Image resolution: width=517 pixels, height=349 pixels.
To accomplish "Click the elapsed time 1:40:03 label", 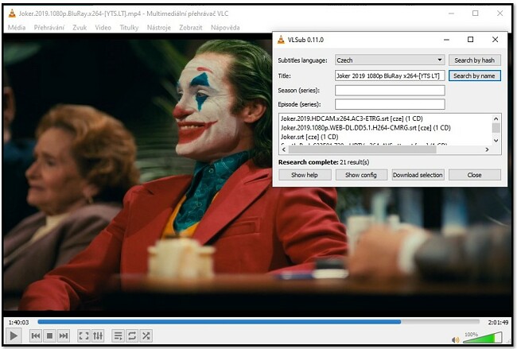I will (x=18, y=322).
